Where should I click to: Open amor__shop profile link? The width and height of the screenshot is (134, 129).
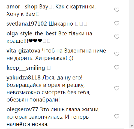tap(22, 7)
